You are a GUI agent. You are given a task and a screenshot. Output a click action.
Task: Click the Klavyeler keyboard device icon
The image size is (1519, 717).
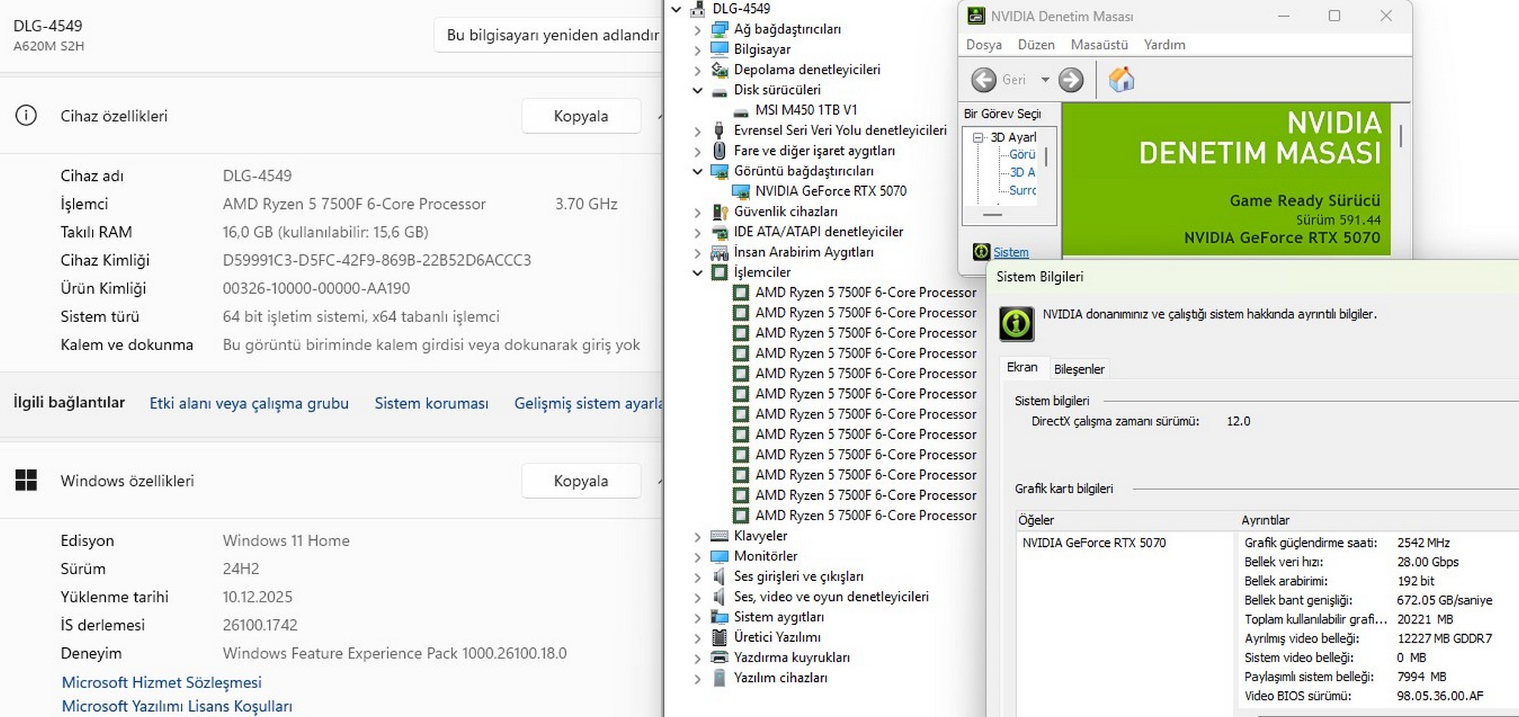point(718,536)
